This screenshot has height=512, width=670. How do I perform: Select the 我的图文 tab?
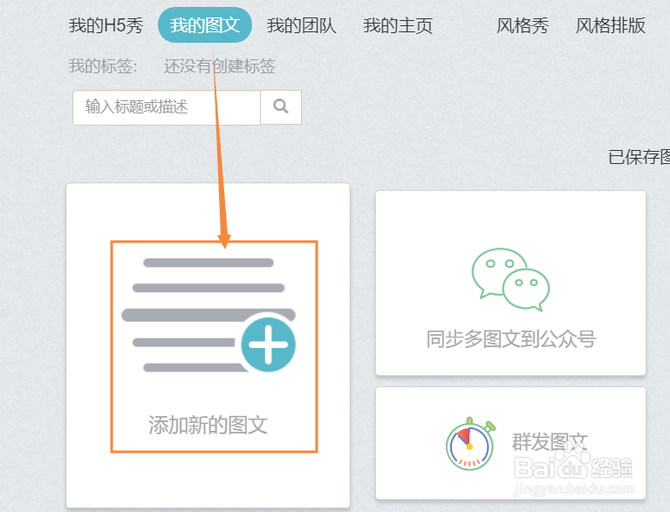[205, 25]
